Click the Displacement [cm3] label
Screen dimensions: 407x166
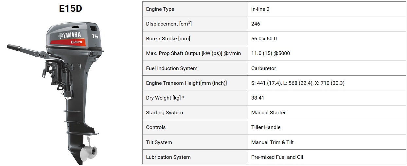[x=168, y=24]
